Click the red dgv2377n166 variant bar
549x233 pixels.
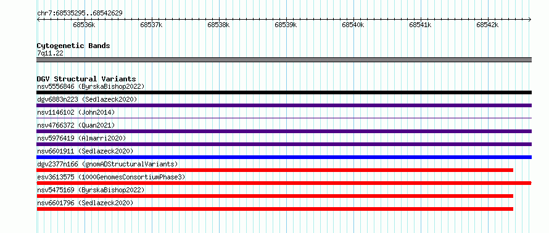click(275, 170)
